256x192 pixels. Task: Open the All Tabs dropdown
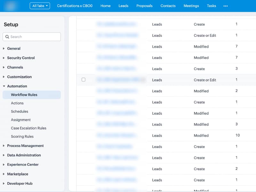pyautogui.click(x=40, y=6)
